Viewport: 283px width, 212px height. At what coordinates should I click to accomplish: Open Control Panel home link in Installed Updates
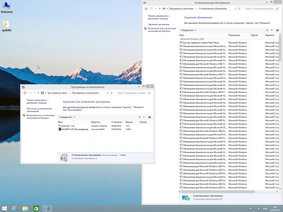pos(159,17)
